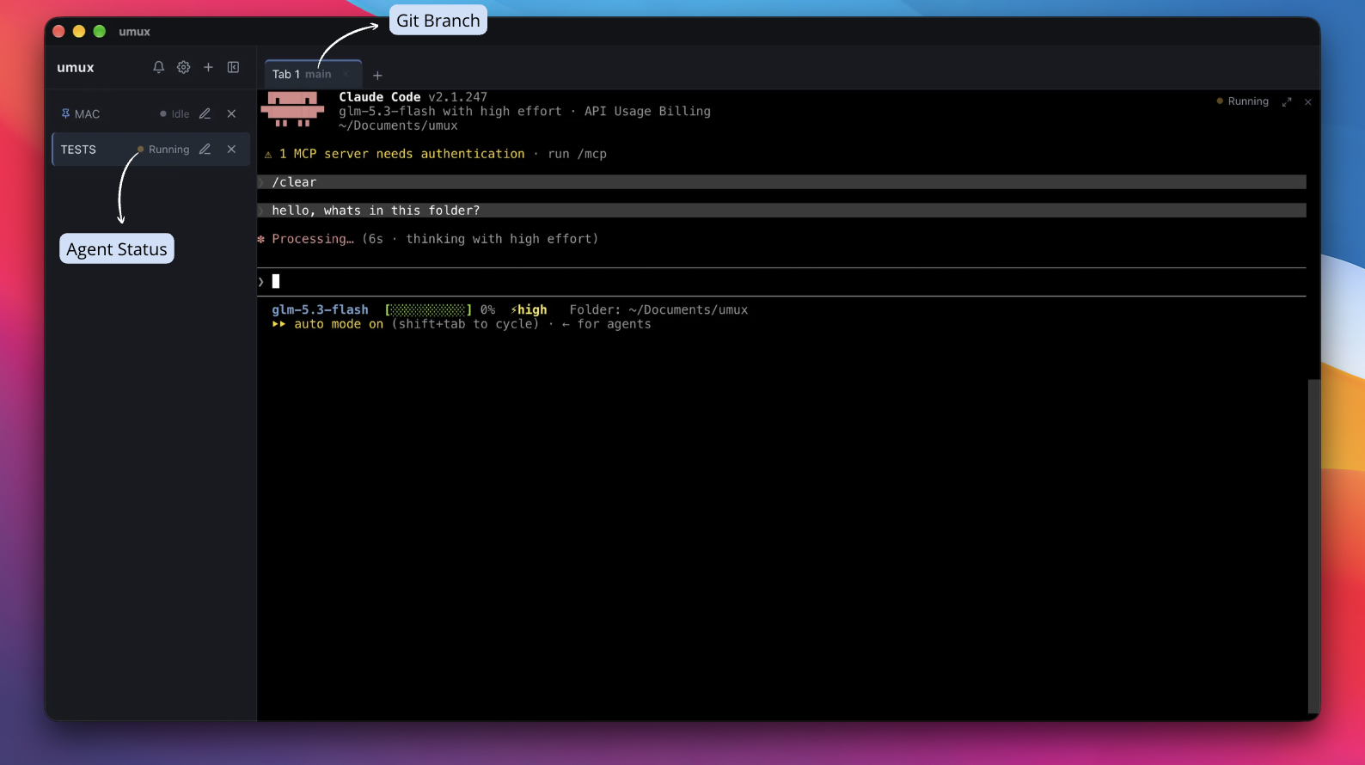Screen dimensions: 1365x765
Task: Add a new session with the sidebar plus
Action: click(208, 67)
